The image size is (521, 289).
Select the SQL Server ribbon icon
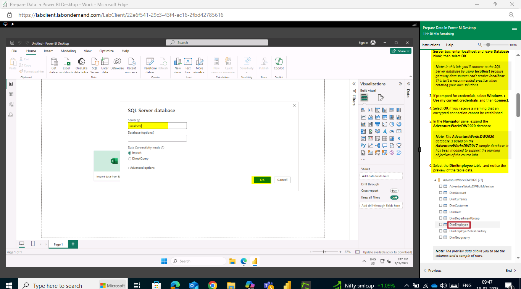point(95,61)
